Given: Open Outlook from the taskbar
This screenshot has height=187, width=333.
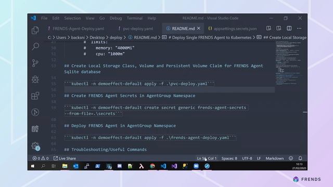Looking at the screenshot, I should click(x=76, y=166).
